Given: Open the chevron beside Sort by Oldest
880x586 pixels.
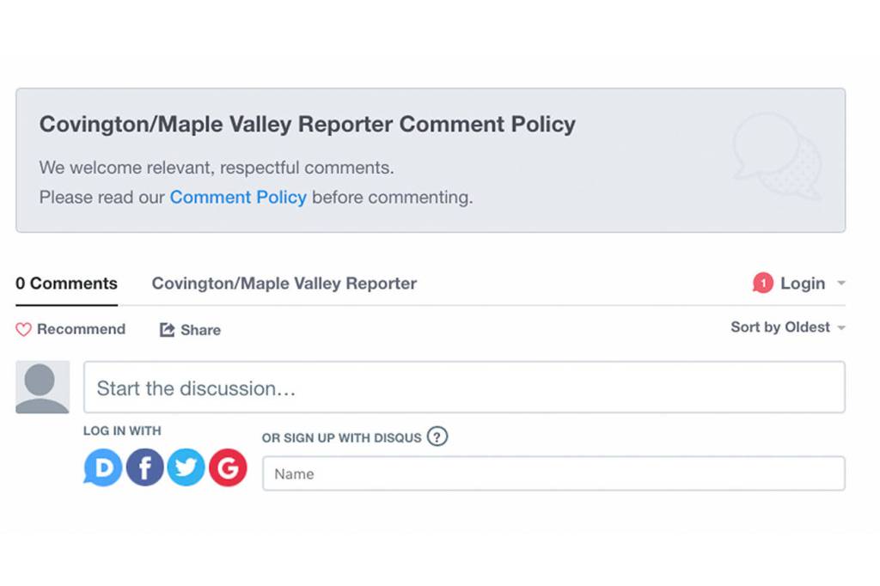Looking at the screenshot, I should coord(840,327).
